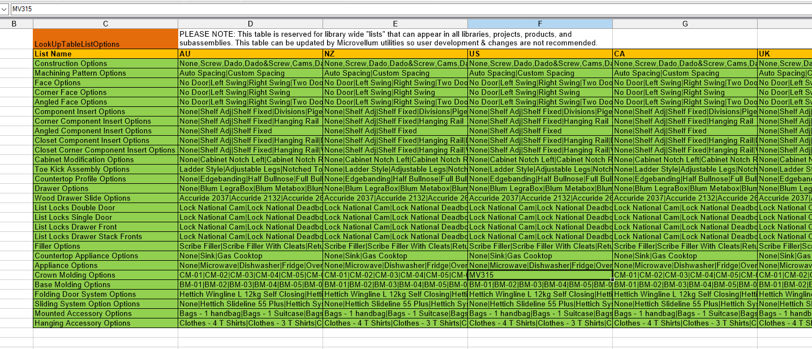Select CA column Folding Door Hettich Wingline cell
Screen dimensions: 812x349
point(685,294)
